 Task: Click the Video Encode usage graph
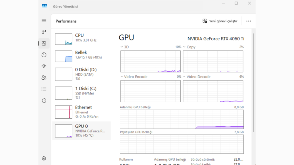pos(150,91)
